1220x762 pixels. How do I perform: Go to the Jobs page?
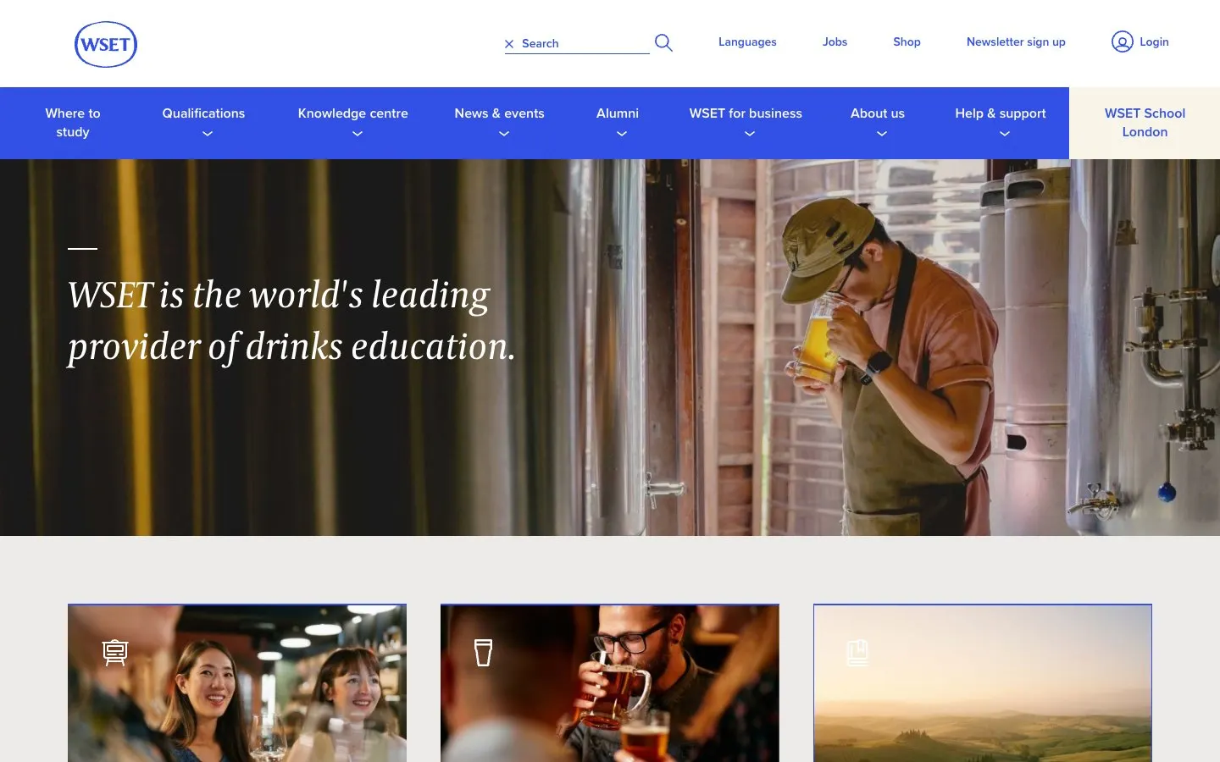[x=835, y=41]
